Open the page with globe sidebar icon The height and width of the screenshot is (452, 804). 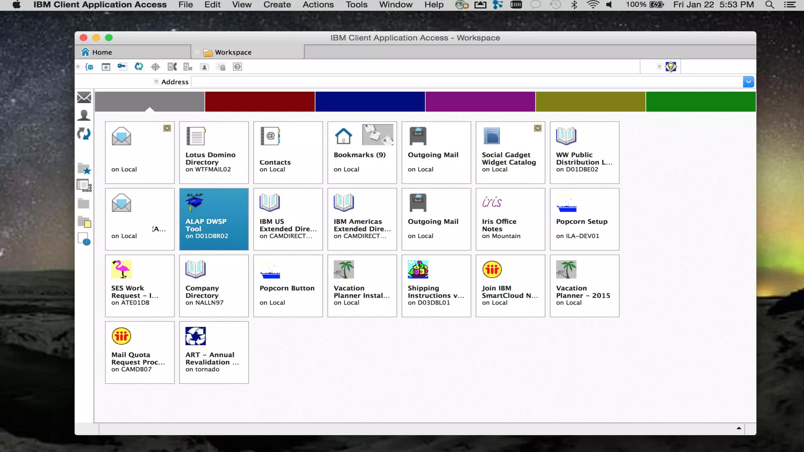point(84,239)
